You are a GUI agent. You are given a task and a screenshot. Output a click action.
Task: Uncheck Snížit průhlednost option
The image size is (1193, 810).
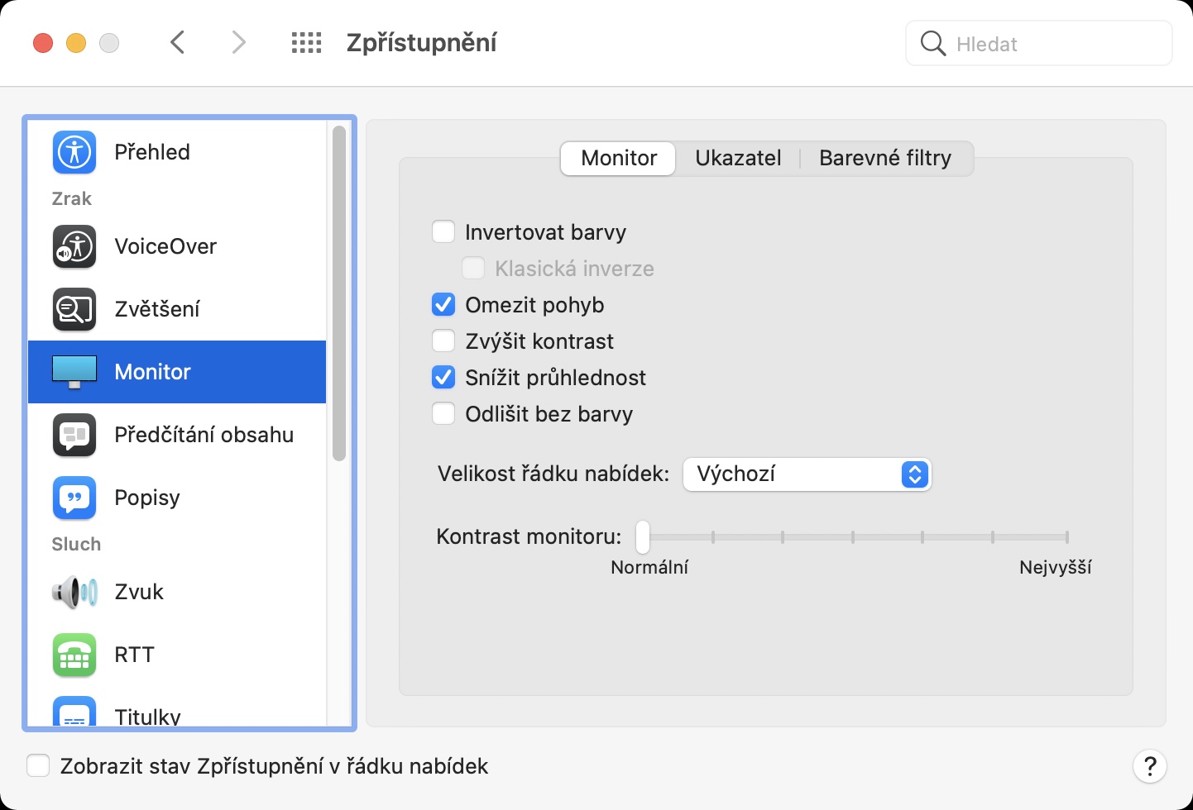click(x=443, y=378)
